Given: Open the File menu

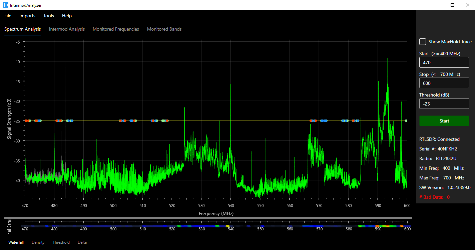Looking at the screenshot, I should pyautogui.click(x=8, y=16).
